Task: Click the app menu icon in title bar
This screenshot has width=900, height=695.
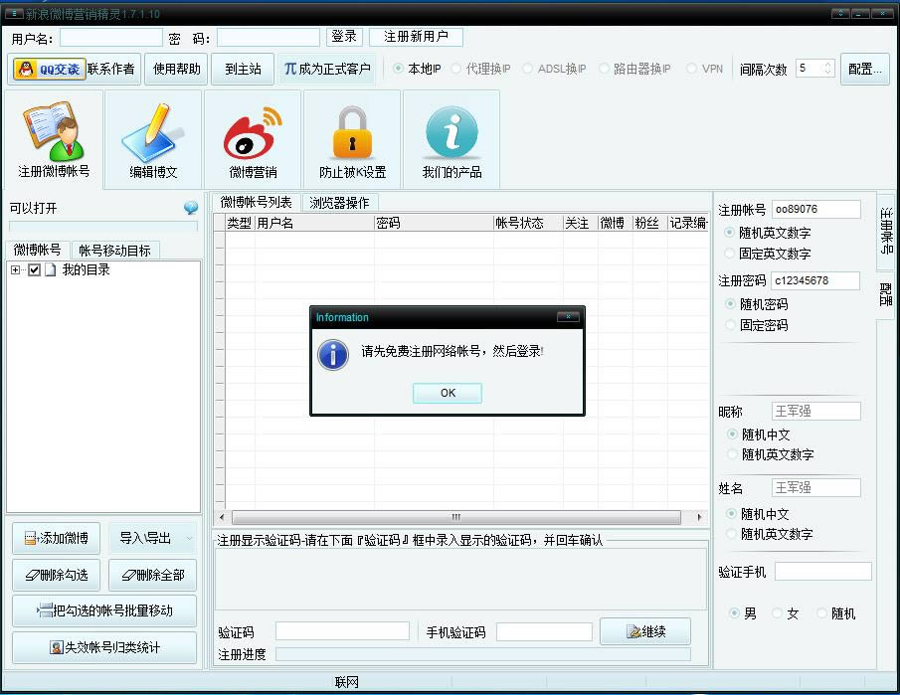Action: tap(14, 13)
